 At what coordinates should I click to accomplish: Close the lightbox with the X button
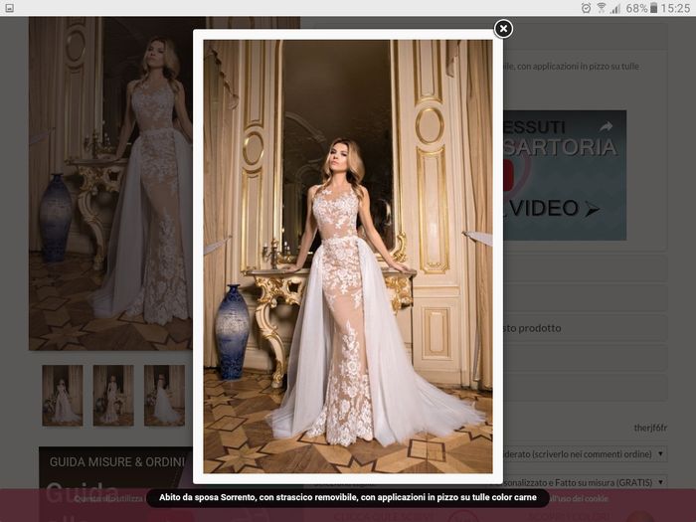click(x=504, y=29)
